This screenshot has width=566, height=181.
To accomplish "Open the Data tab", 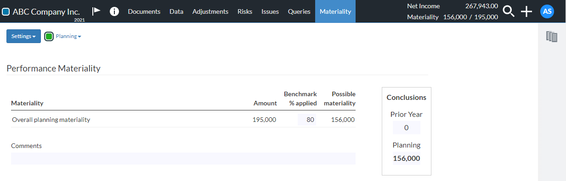I will [x=176, y=11].
